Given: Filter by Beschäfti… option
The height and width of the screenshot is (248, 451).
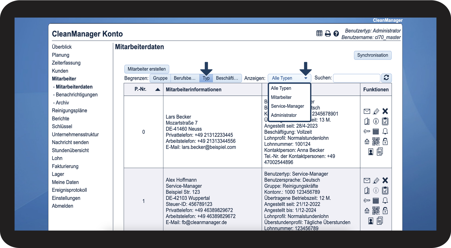Looking at the screenshot, I should click(227, 78).
